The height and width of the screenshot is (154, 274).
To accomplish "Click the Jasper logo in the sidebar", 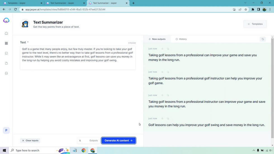I will pyautogui.click(x=6, y=20).
